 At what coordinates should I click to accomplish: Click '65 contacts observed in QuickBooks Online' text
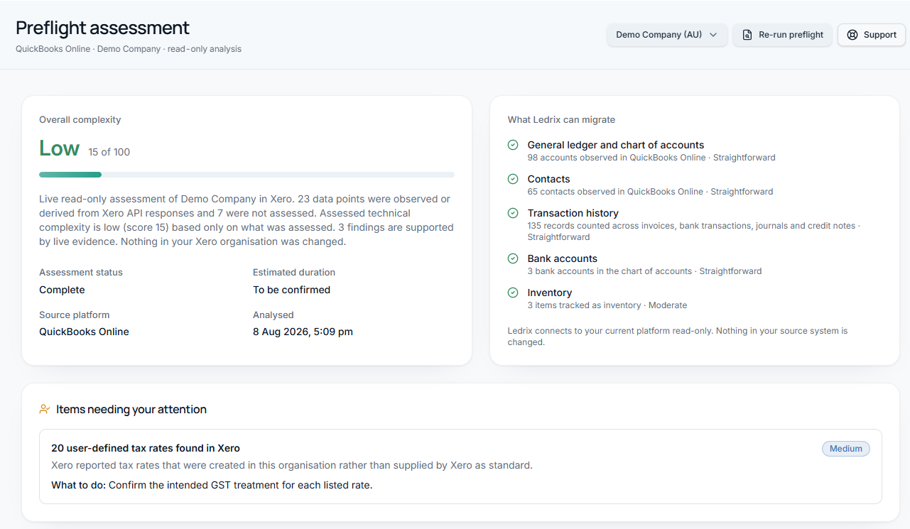(615, 192)
